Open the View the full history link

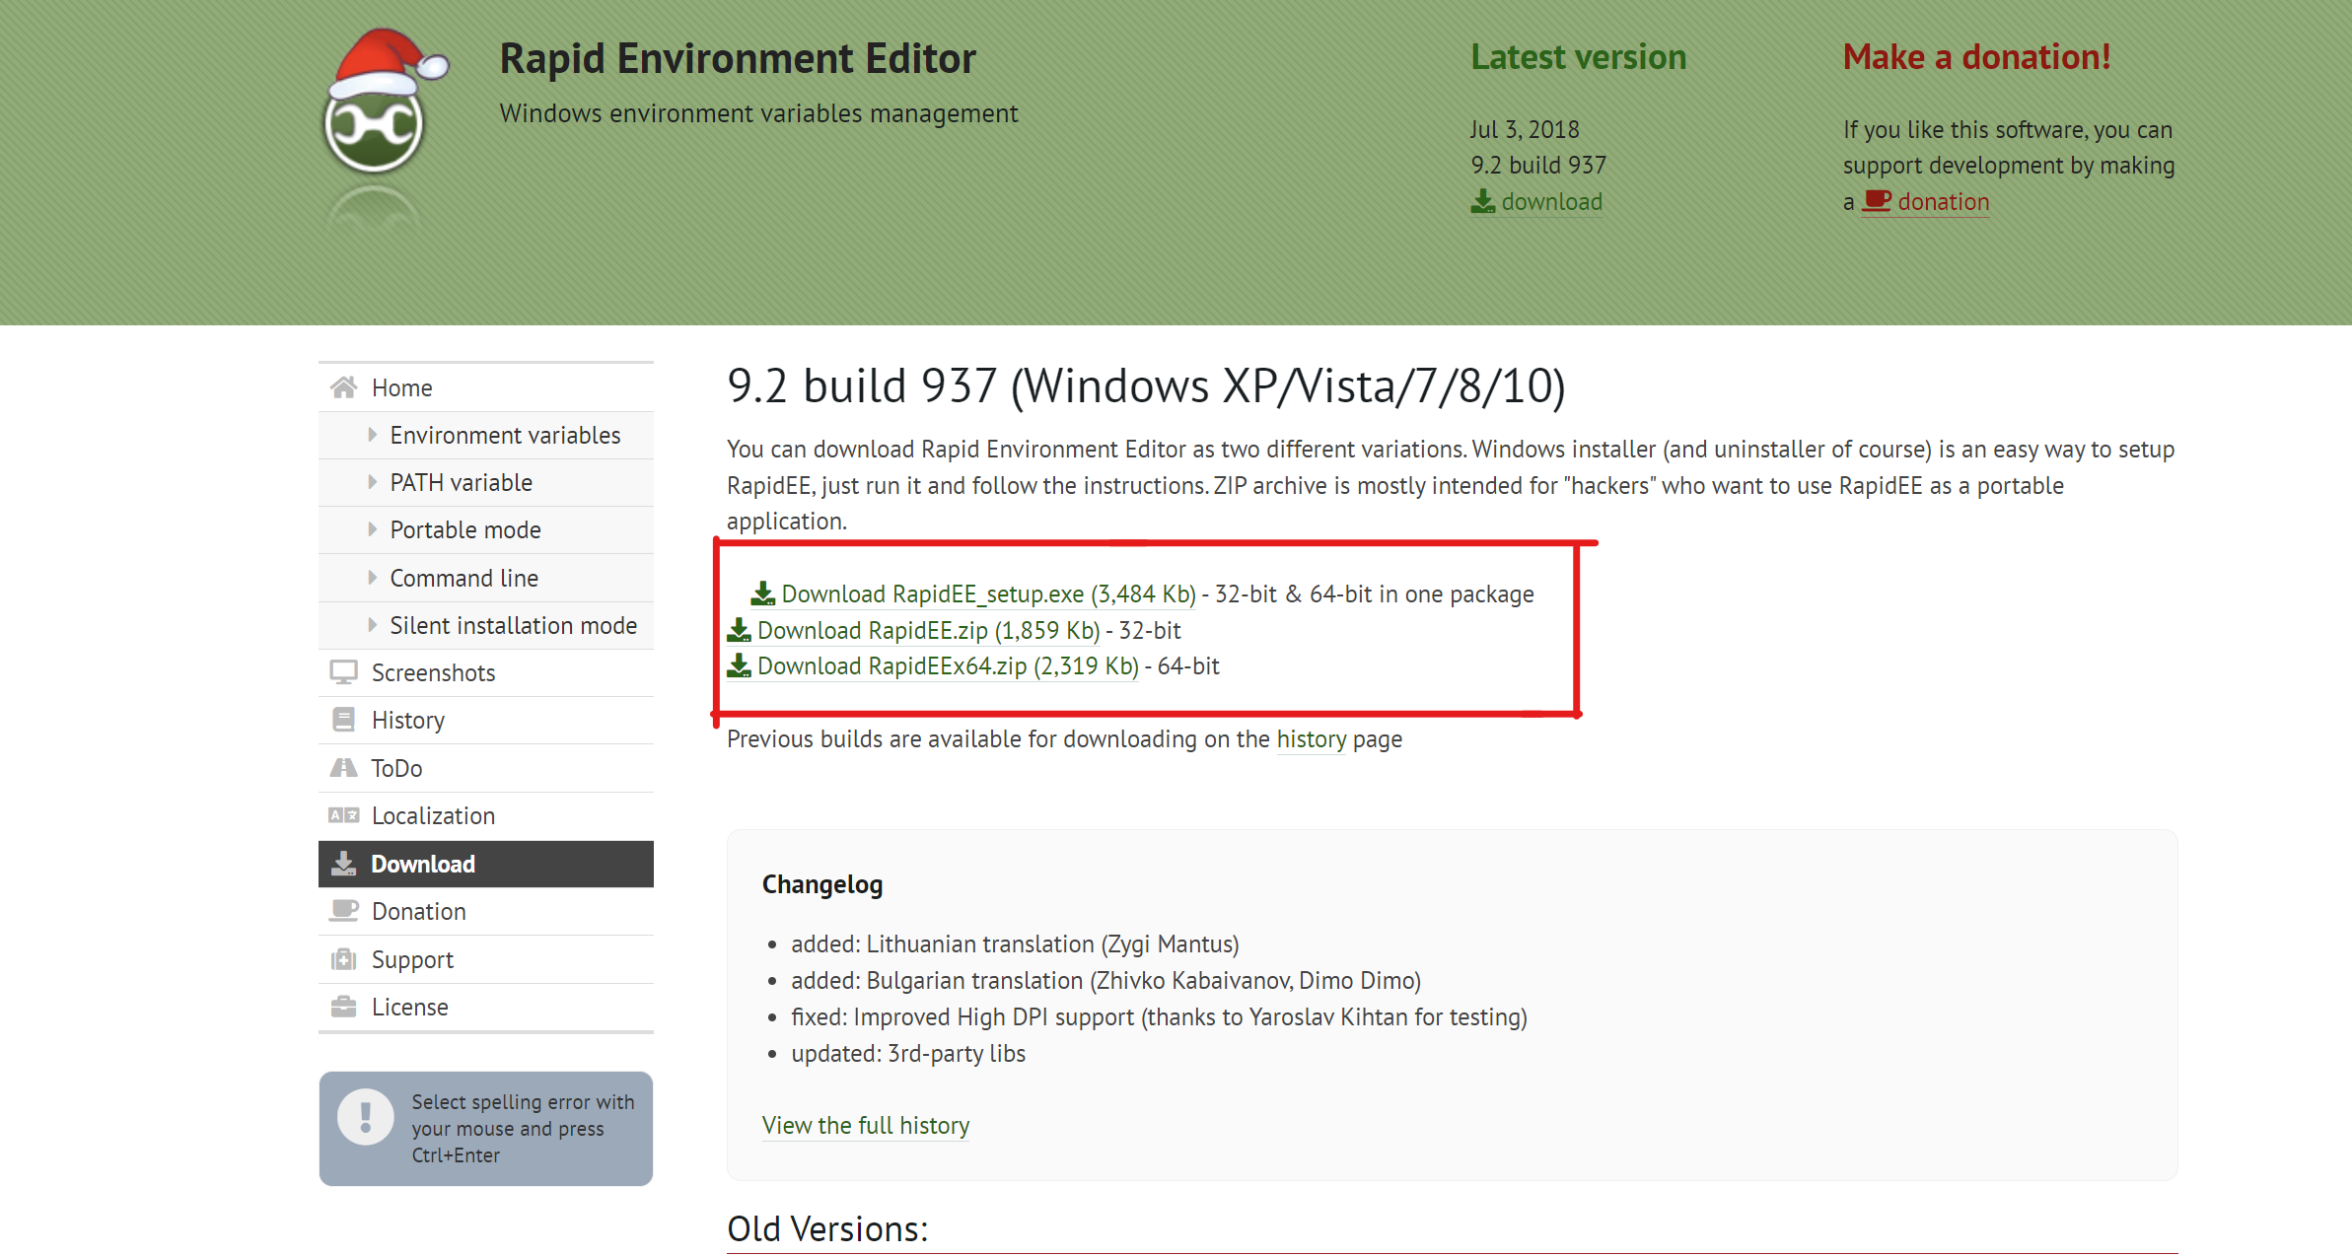pyautogui.click(x=865, y=1125)
